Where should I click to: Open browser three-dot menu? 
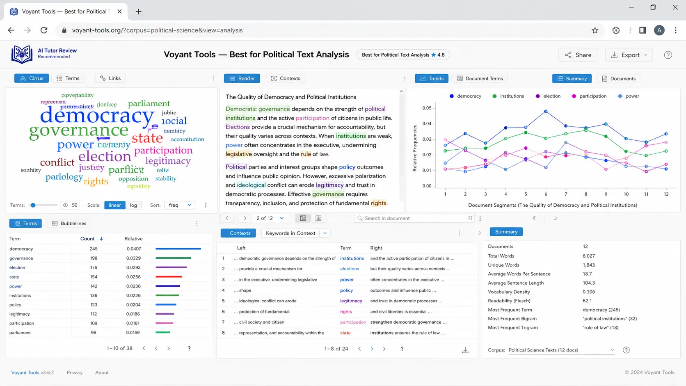(675, 30)
